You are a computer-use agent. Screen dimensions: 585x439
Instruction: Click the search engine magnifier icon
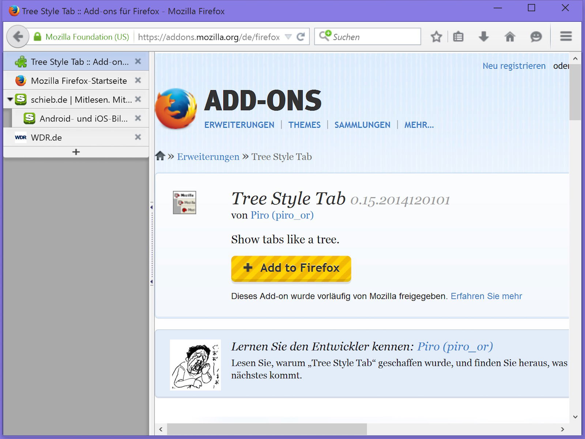click(325, 35)
